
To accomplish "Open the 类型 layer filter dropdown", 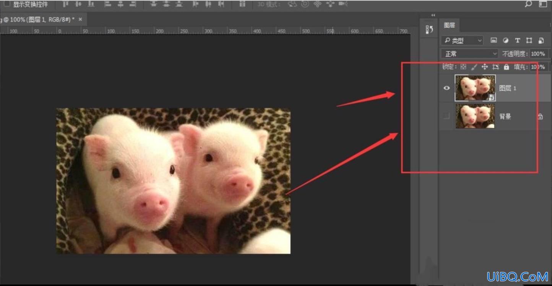I will (462, 40).
